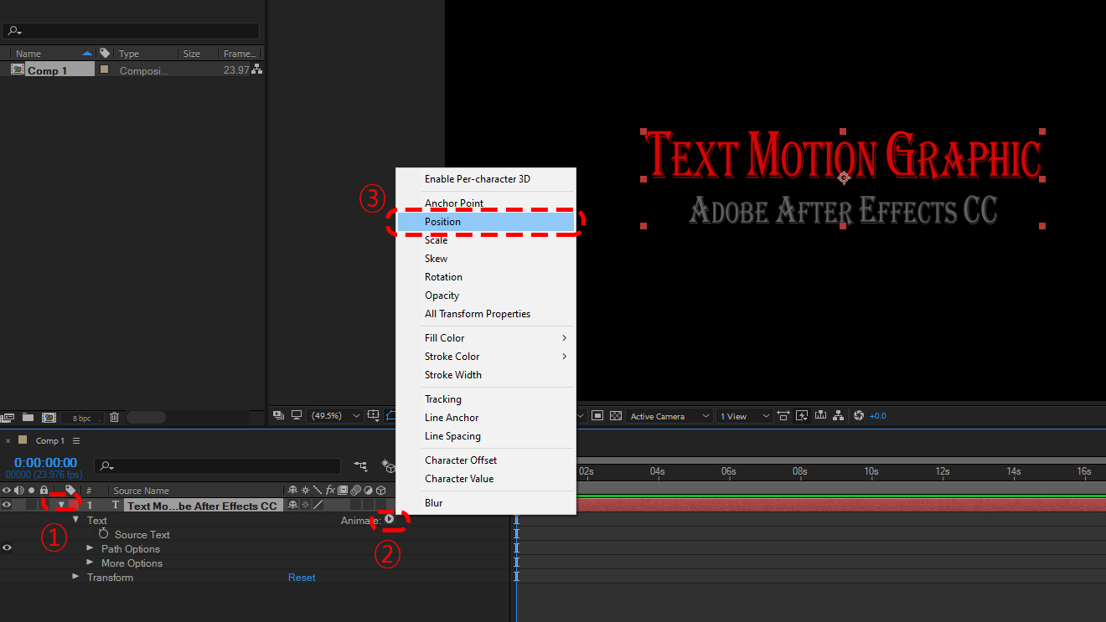1106x622 pixels.
Task: Create a new folder in Project panel
Action: (x=28, y=417)
